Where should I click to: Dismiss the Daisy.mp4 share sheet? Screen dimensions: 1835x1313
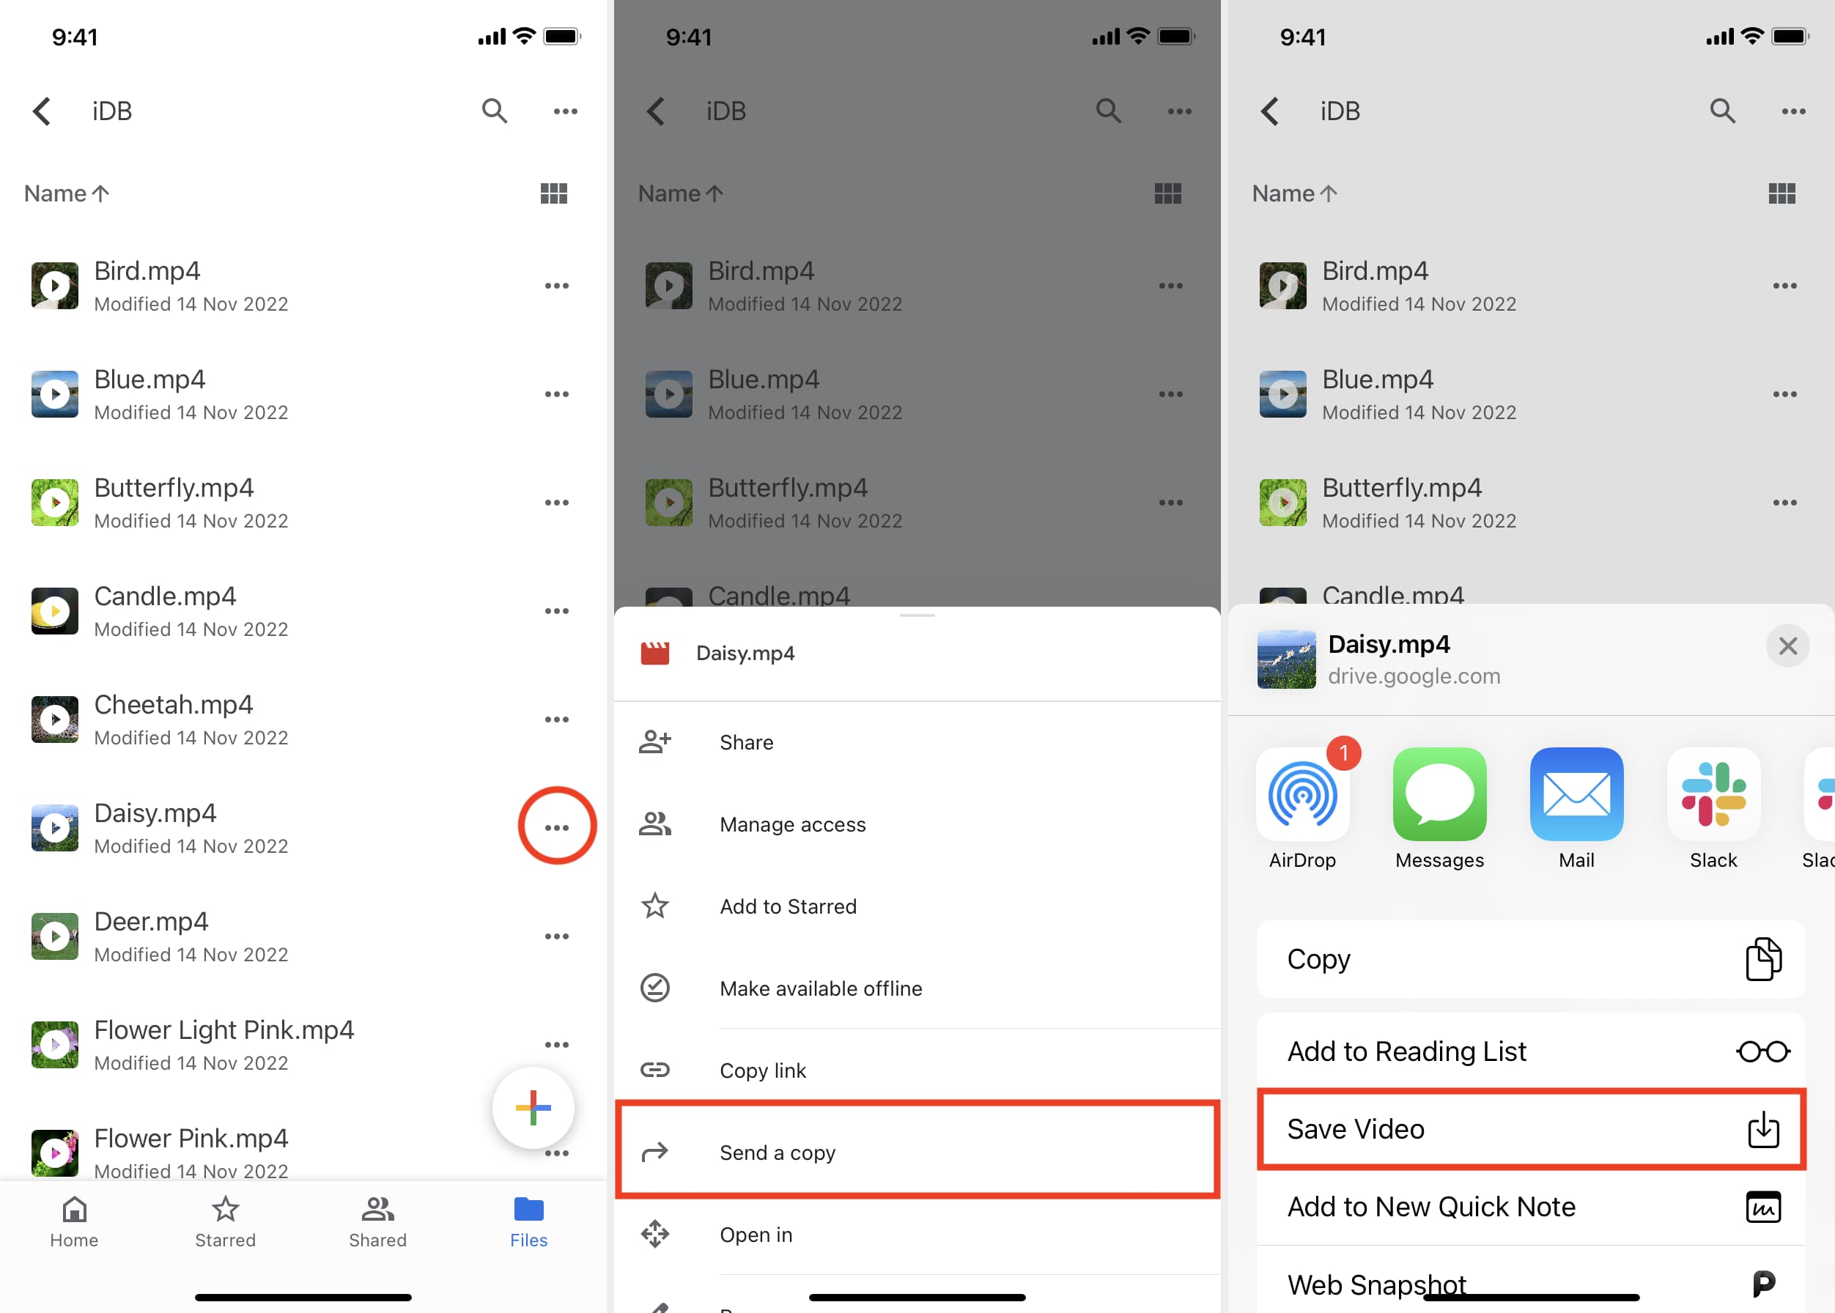1788,646
